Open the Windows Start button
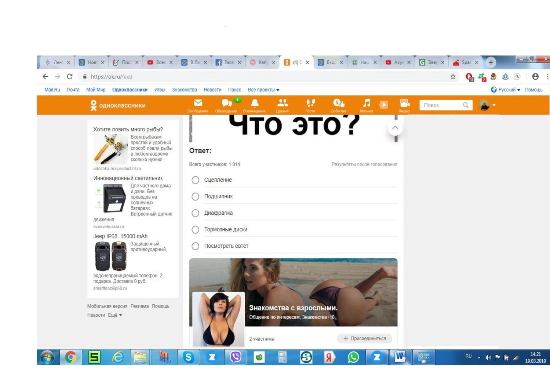 coord(47,357)
